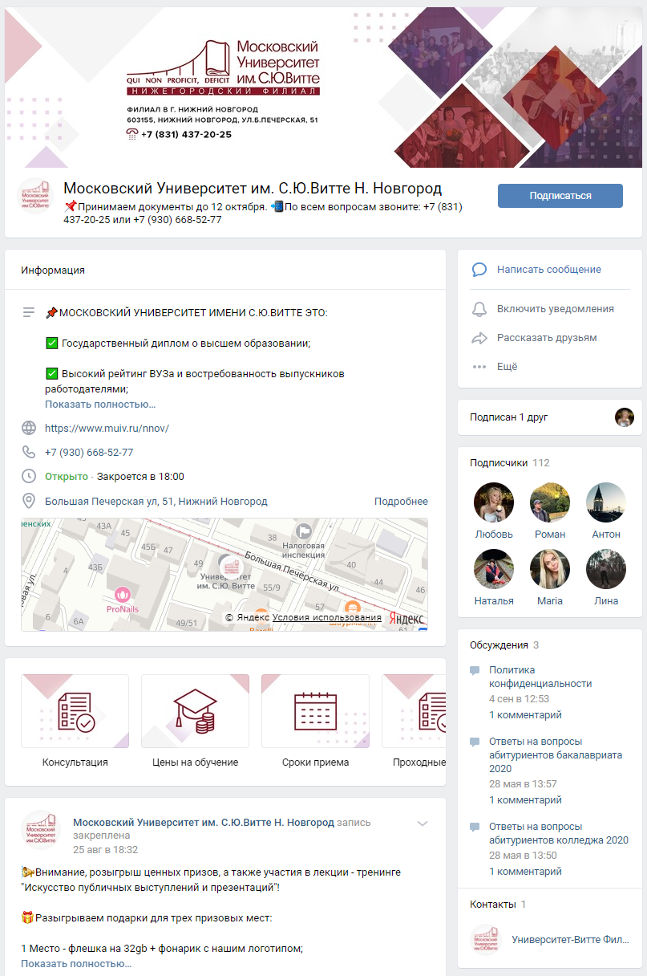The image size is (647, 976).
Task: Click the three-dots Ещё icon
Action: [x=479, y=367]
